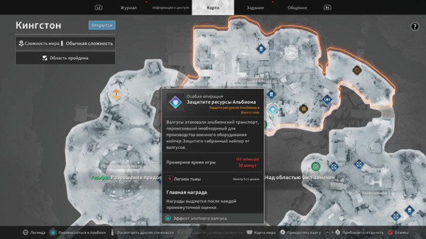The image size is (426, 239).
Task: Click Посмотреть другие сложности
Action: [145, 233]
